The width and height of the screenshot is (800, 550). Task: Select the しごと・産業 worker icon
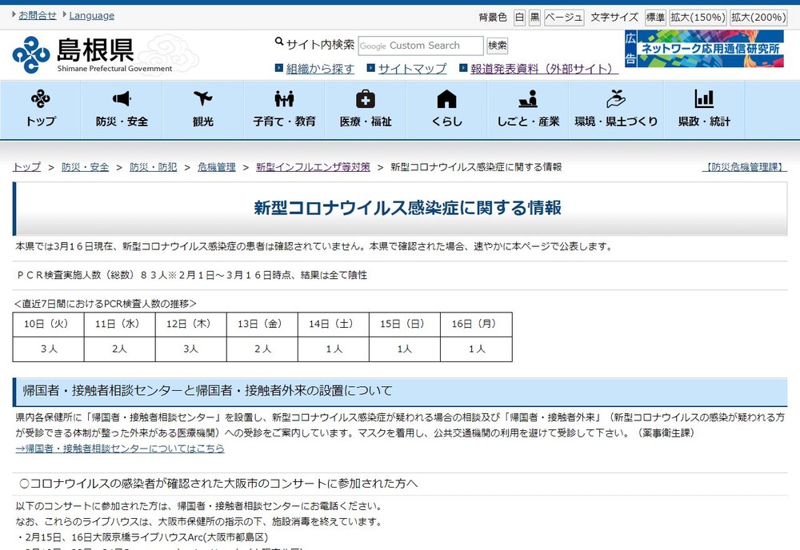(x=526, y=99)
